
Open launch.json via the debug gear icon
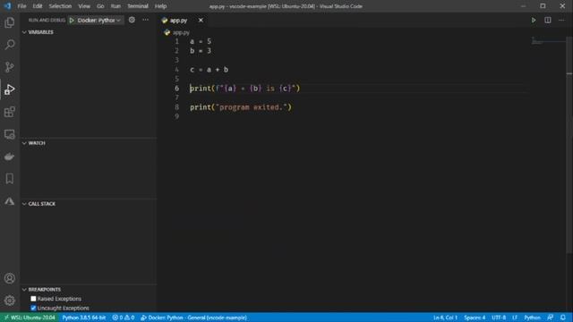point(132,20)
